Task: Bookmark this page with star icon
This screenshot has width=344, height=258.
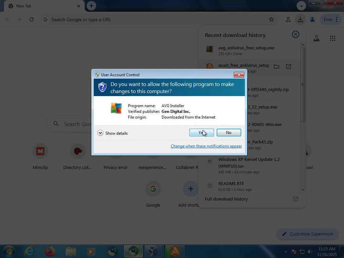Action: point(271,19)
